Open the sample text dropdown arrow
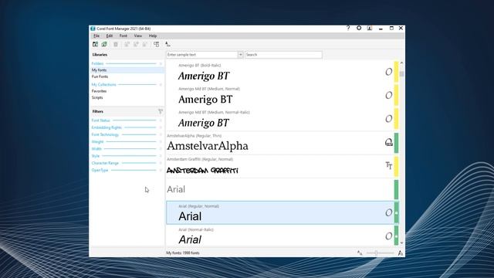 tap(240, 55)
